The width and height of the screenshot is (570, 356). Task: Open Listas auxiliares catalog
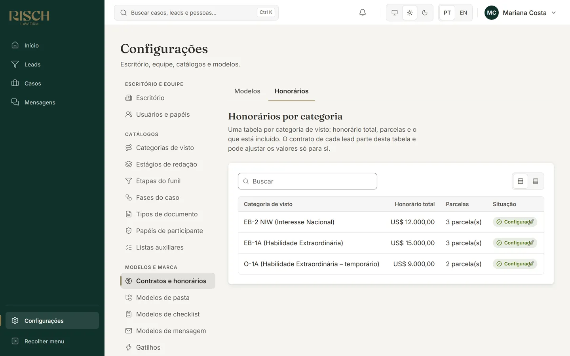(x=168, y=247)
